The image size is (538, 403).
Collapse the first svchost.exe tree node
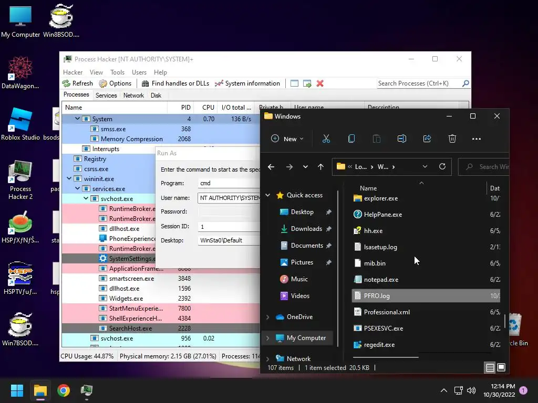tap(86, 198)
